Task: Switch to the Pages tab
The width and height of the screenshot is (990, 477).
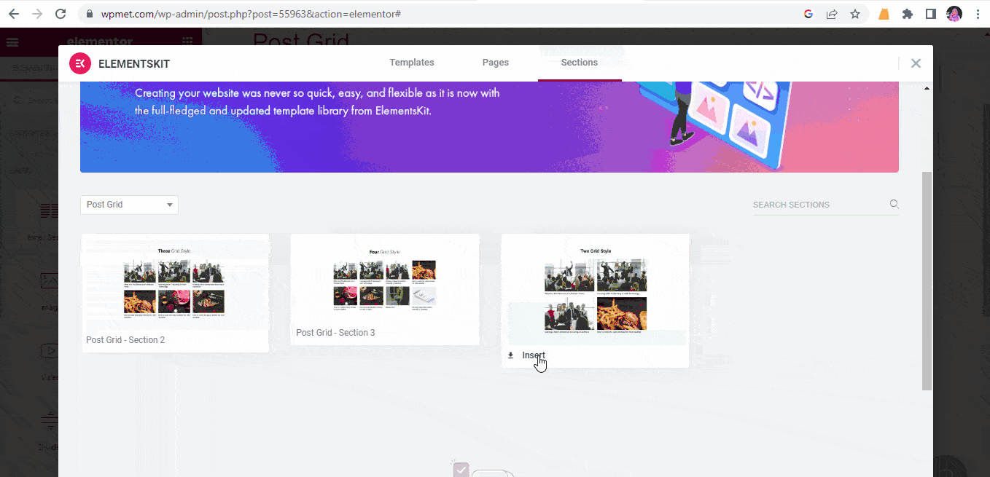Action: pos(496,63)
